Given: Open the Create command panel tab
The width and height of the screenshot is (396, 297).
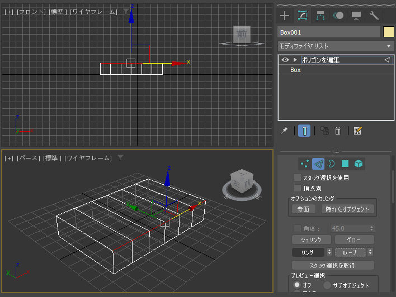Looking at the screenshot, I should click(285, 16).
